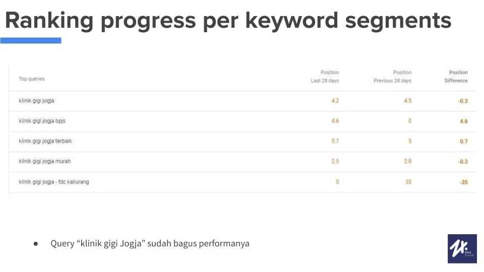
Task: Click the 5.7 position value for terbaik
Action: pos(335,141)
